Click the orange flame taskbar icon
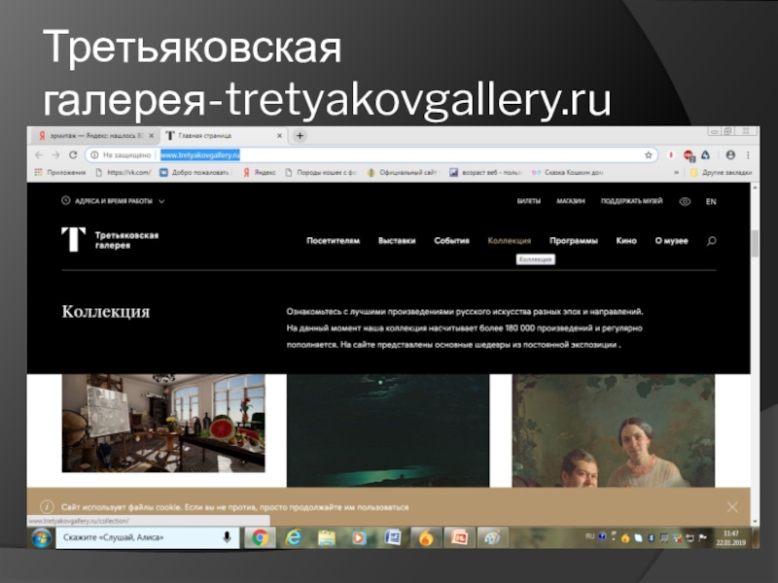 426,538
